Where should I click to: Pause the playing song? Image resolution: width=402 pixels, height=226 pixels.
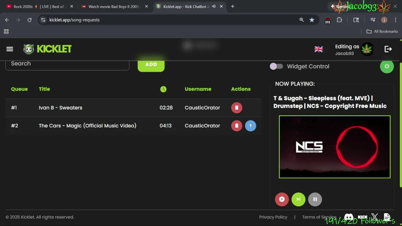pyautogui.click(x=315, y=199)
